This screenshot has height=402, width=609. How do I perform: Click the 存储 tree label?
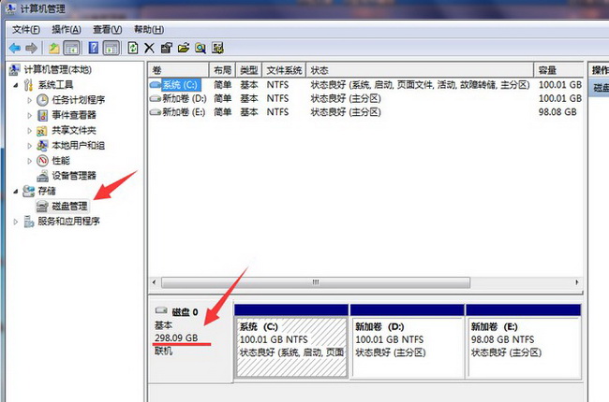pyautogui.click(x=47, y=191)
